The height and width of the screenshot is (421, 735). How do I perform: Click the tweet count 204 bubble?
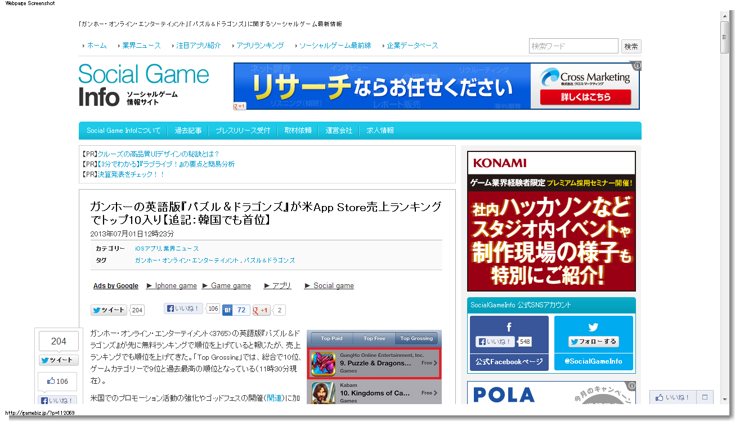tap(137, 310)
